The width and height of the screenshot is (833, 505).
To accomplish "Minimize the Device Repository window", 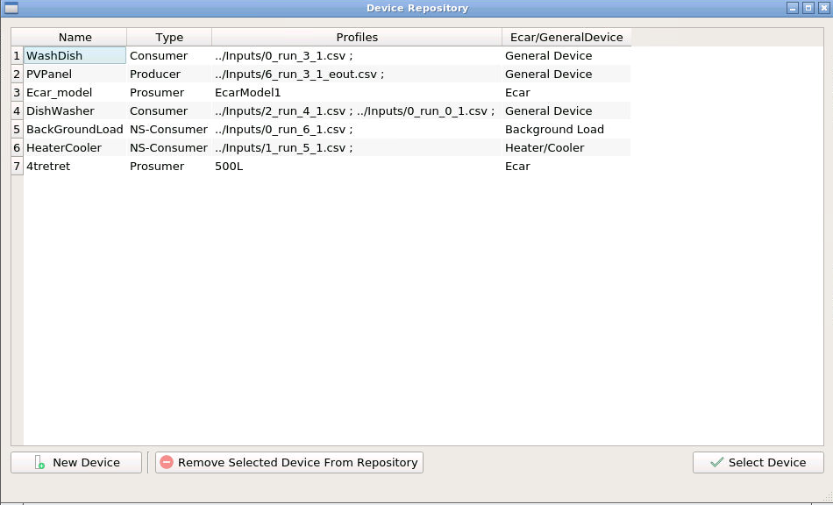I will 792,8.
